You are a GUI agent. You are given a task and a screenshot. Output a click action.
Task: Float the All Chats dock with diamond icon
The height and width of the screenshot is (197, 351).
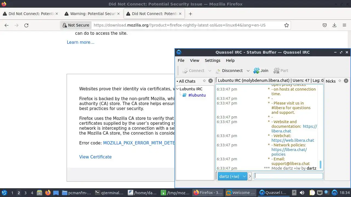[204, 81]
